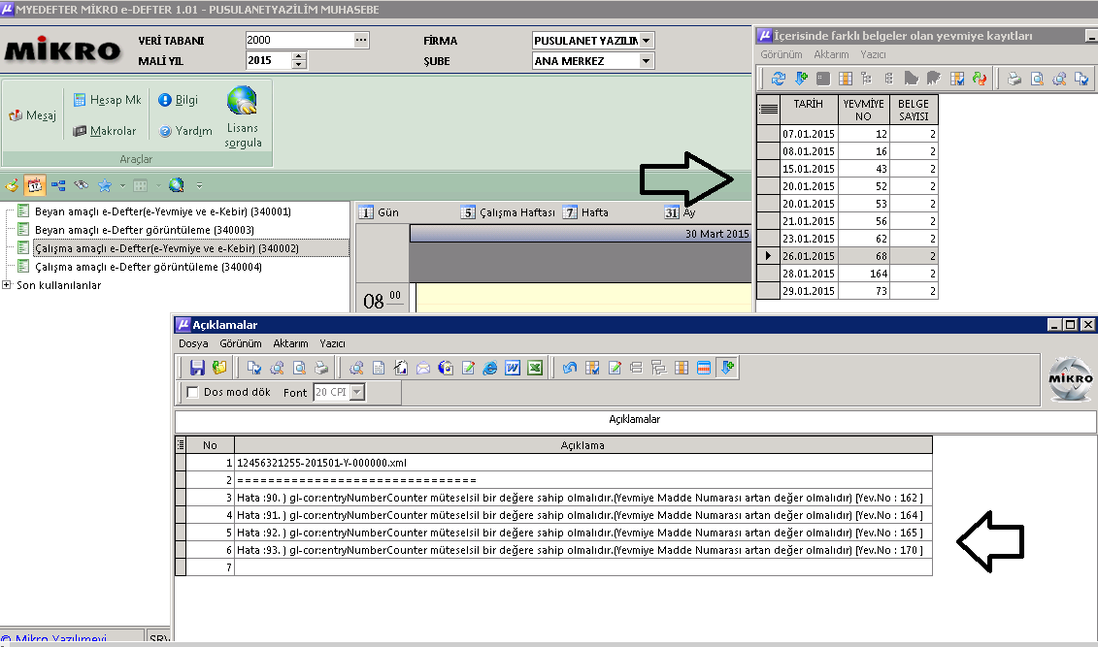Click the blue tree diagram icon in left toolbar
The height and width of the screenshot is (647, 1098).
(58, 185)
